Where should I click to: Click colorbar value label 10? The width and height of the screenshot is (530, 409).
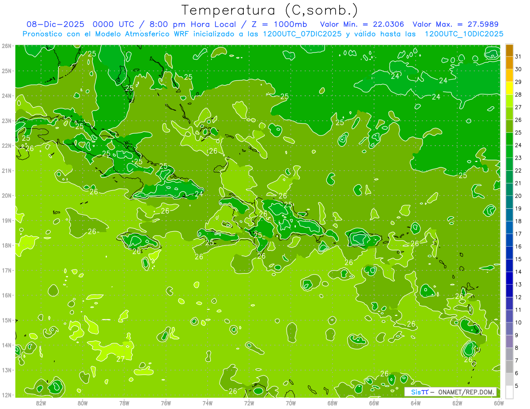[518, 323]
